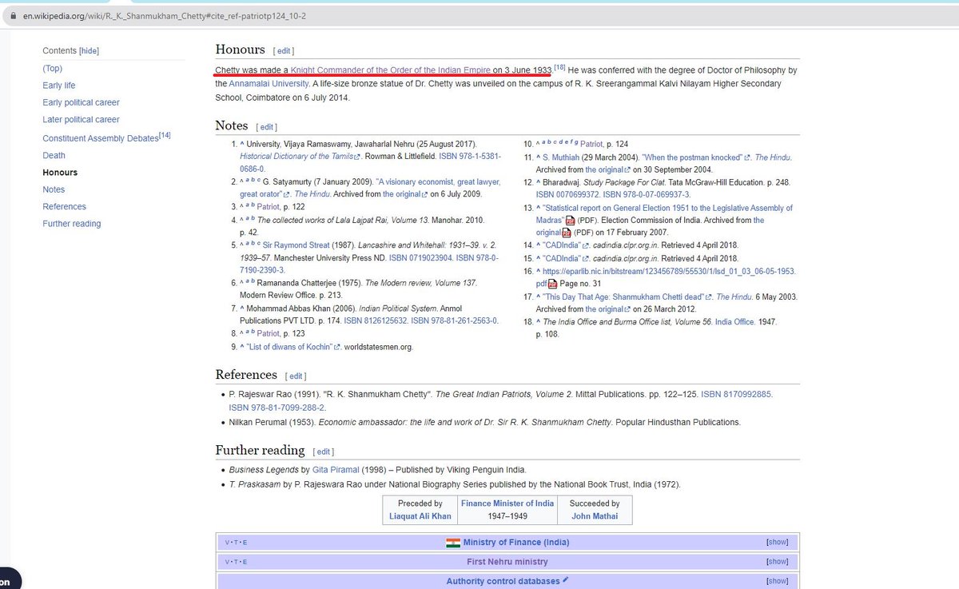Screen dimensions: 959x589
Task: Edit the References section
Action: point(296,376)
